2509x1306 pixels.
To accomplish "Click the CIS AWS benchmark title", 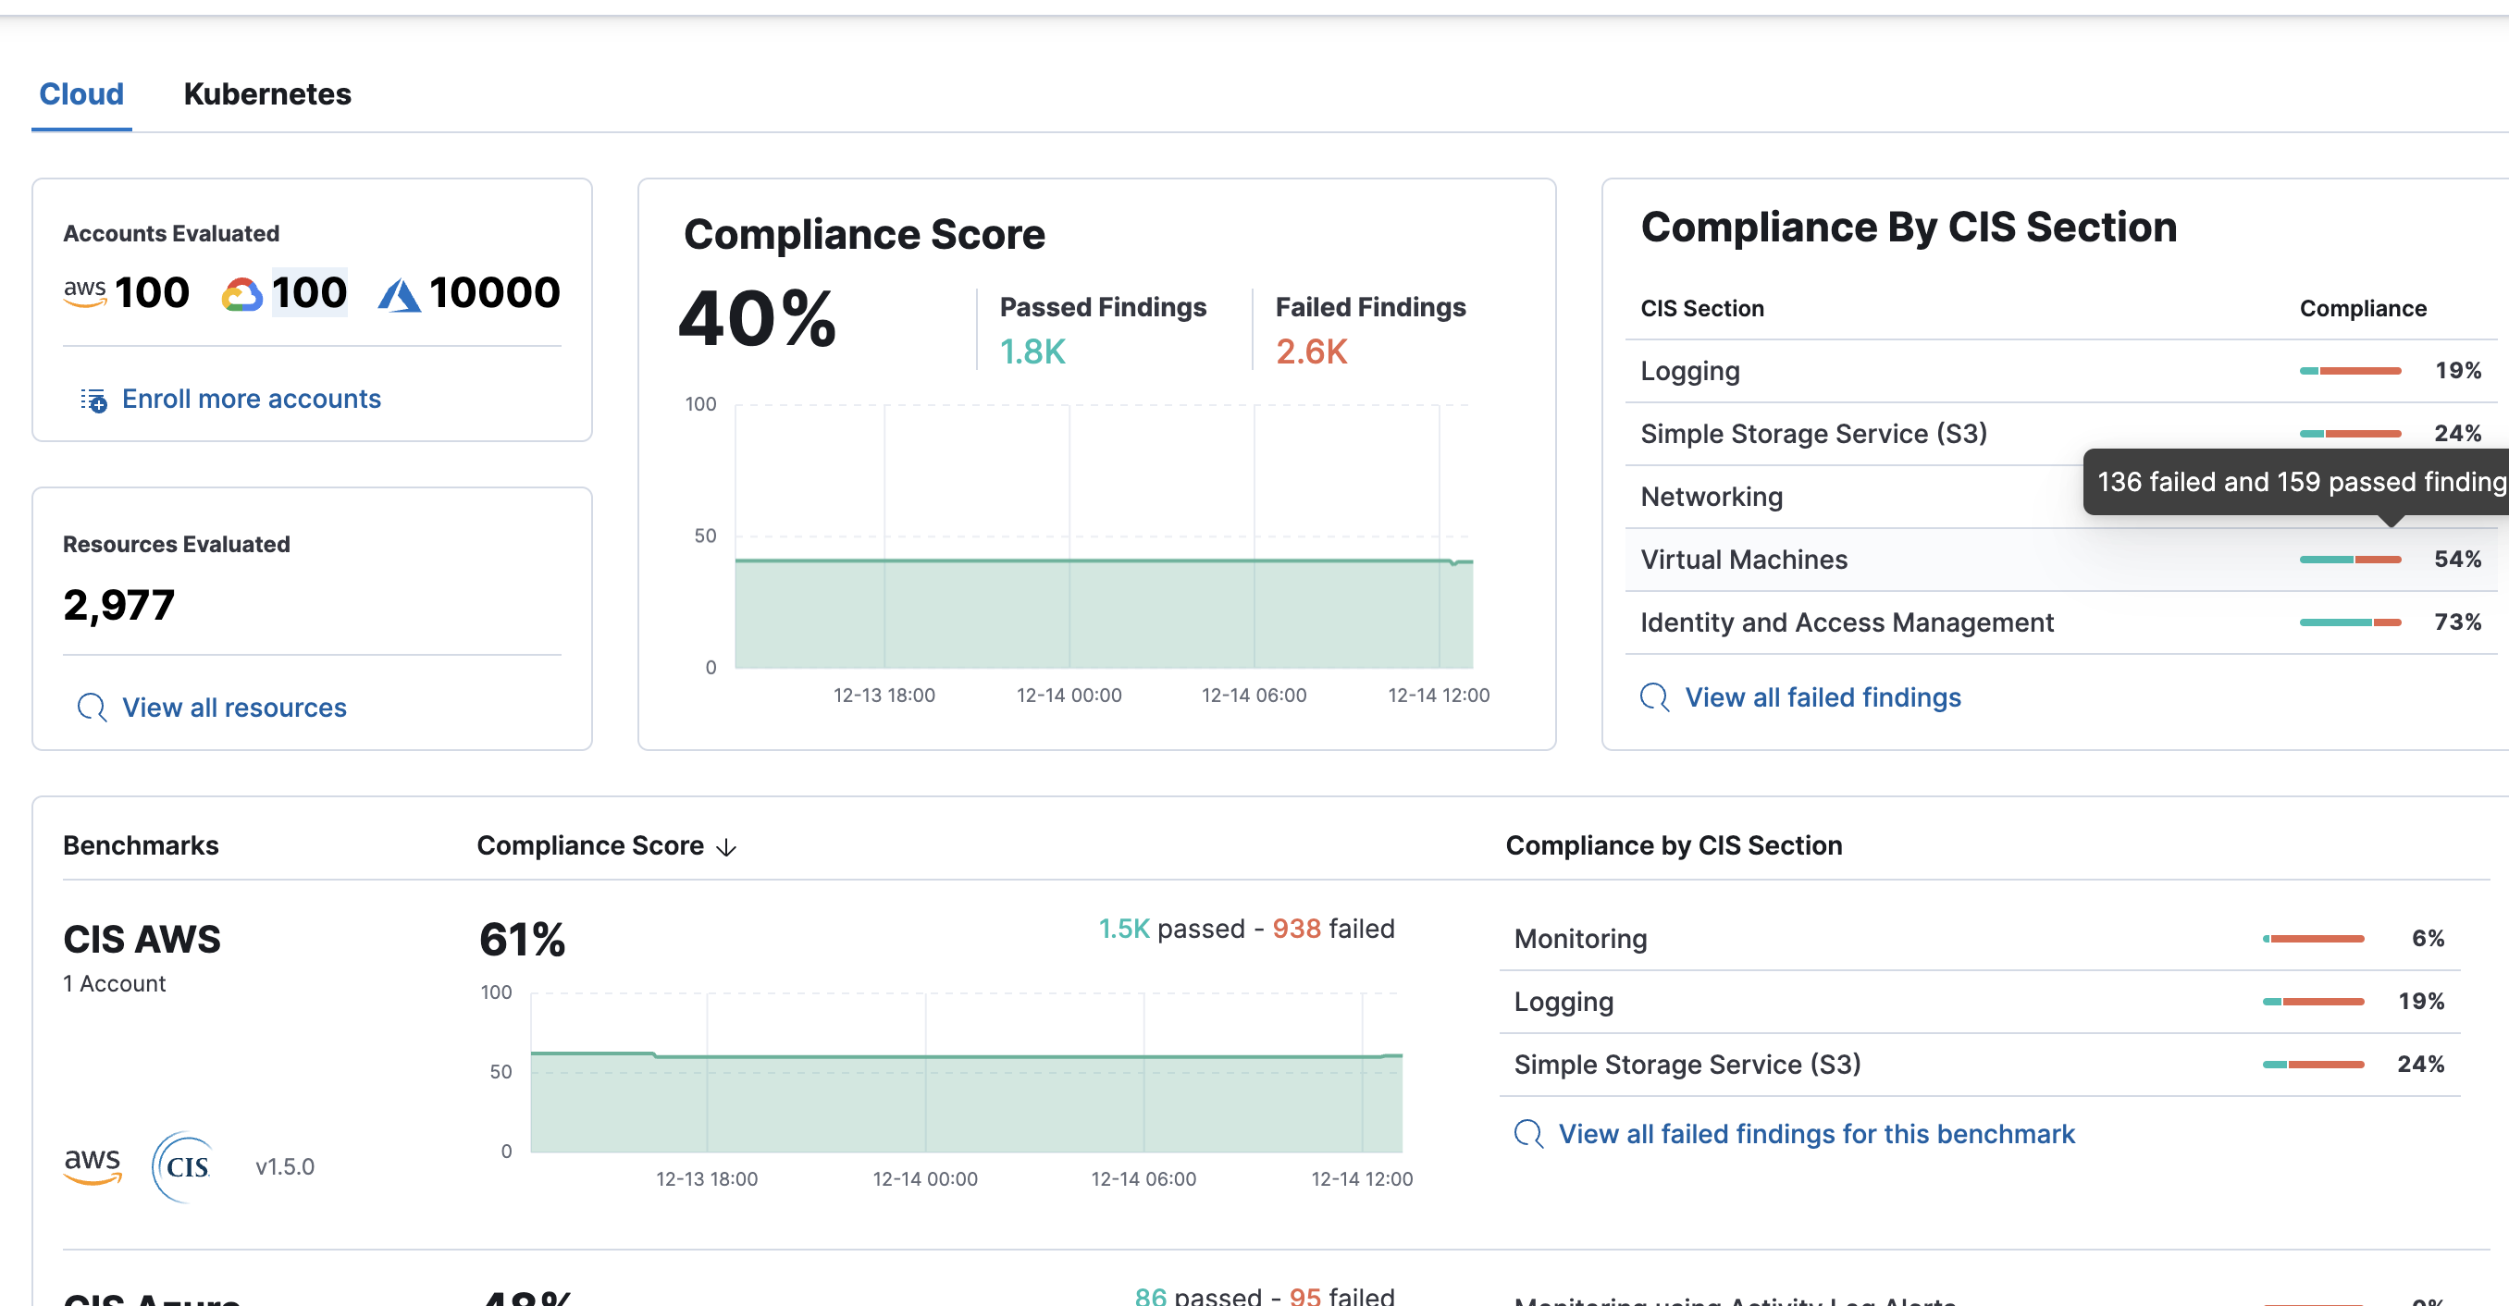I will pyautogui.click(x=142, y=939).
